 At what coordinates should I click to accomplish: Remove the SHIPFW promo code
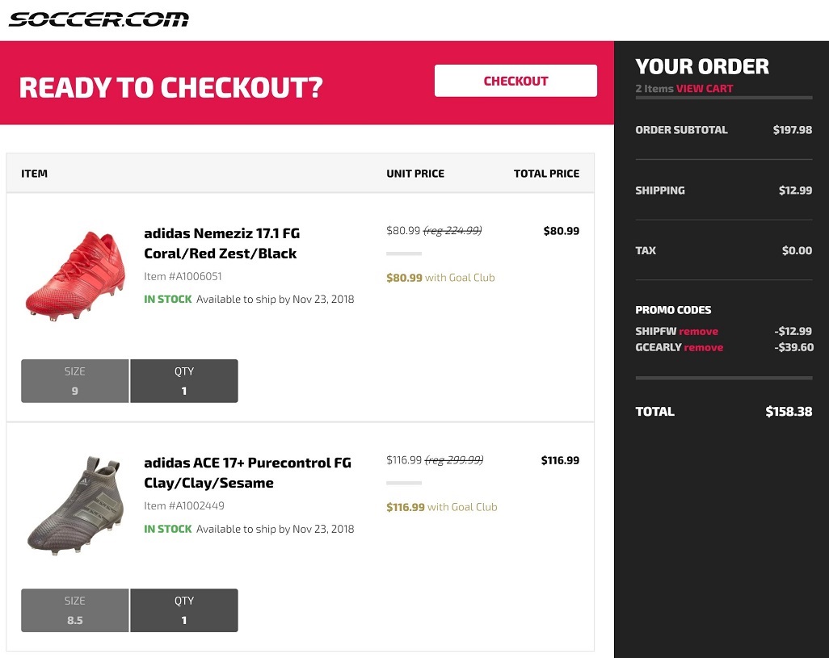[698, 332]
